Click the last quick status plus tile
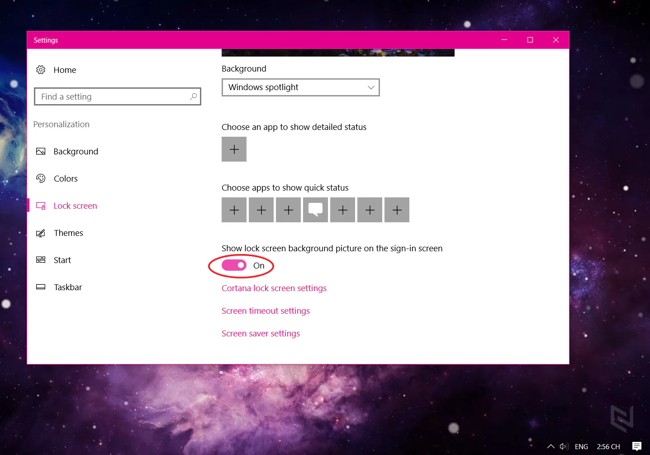The height and width of the screenshot is (455, 650). 397,210
